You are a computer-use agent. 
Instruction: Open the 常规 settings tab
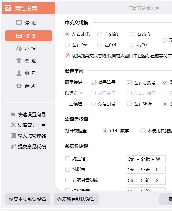click(x=28, y=23)
